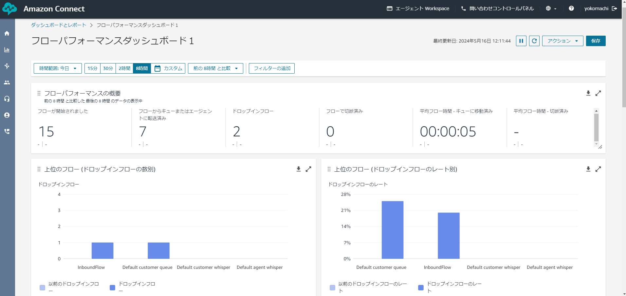Click Default agent whisper label in rate chart

[x=550, y=267]
